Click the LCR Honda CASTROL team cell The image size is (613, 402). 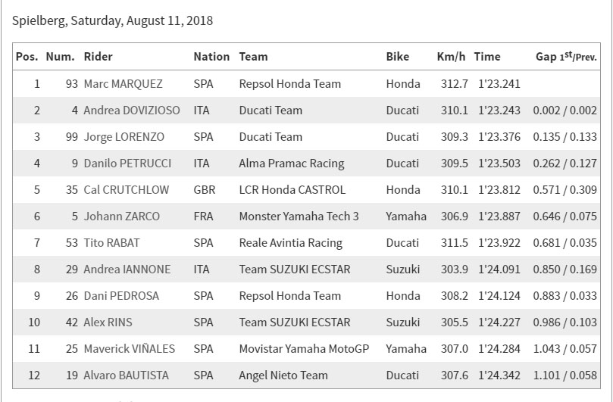tap(292, 190)
